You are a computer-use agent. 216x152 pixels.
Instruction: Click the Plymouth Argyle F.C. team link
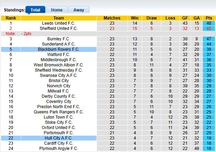59,149
